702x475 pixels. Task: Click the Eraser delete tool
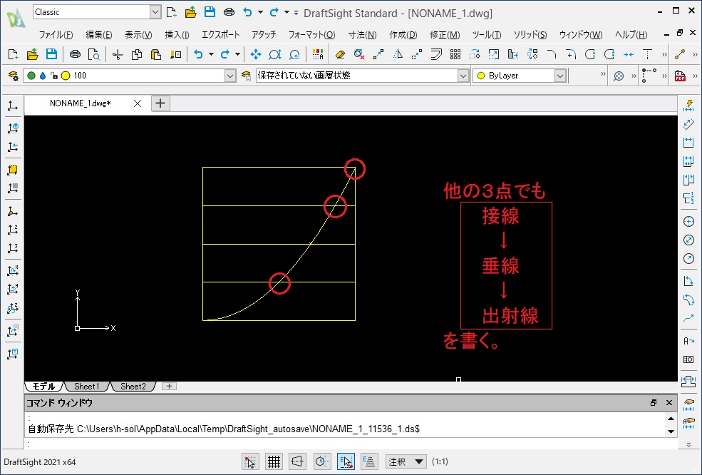[340, 55]
